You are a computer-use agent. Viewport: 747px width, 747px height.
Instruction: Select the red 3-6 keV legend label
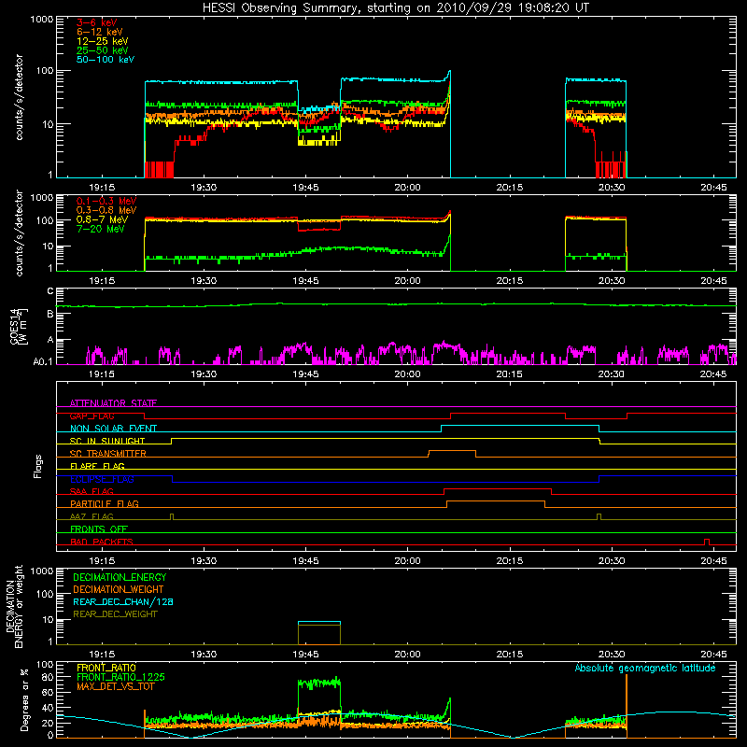pyautogui.click(x=96, y=22)
